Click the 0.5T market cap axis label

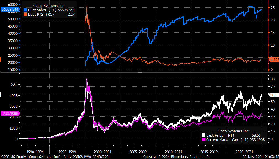coord(14,85)
